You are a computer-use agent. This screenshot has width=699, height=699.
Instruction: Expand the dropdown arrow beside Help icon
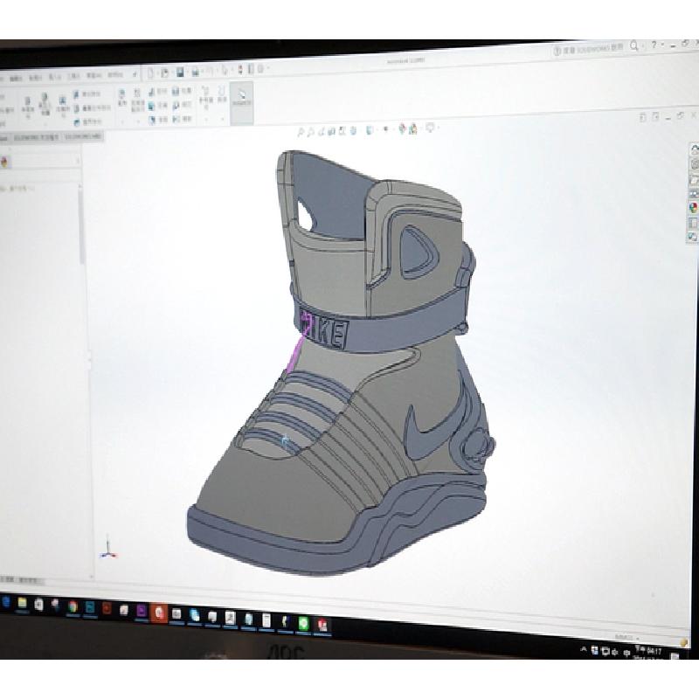pos(662,45)
